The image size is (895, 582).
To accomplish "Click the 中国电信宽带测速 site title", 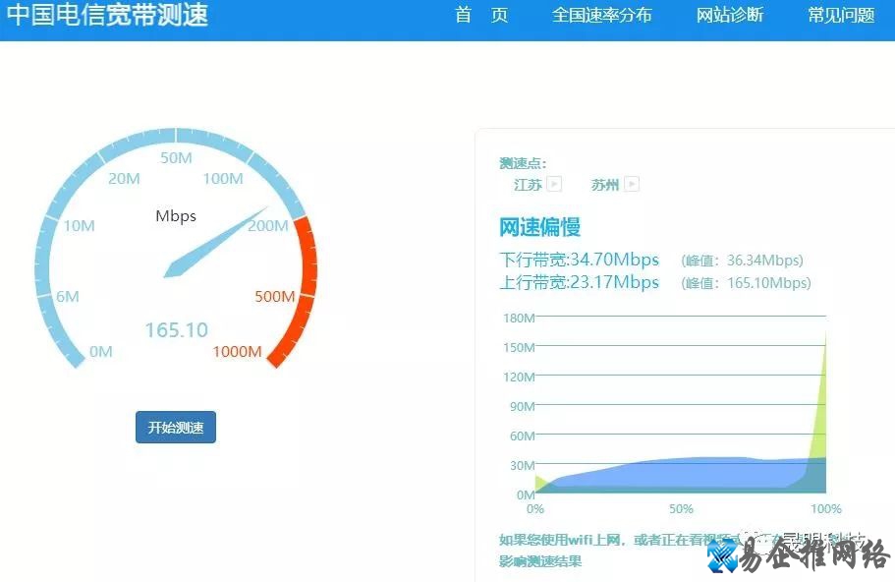I will click(x=106, y=14).
